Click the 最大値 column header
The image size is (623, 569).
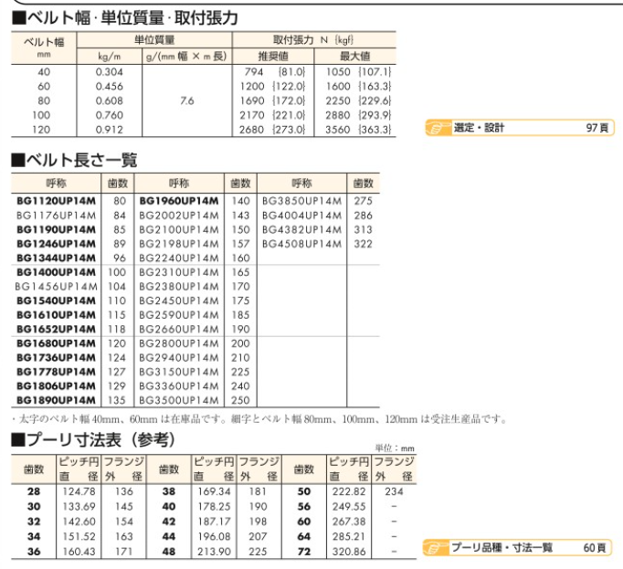pyautogui.click(x=354, y=57)
